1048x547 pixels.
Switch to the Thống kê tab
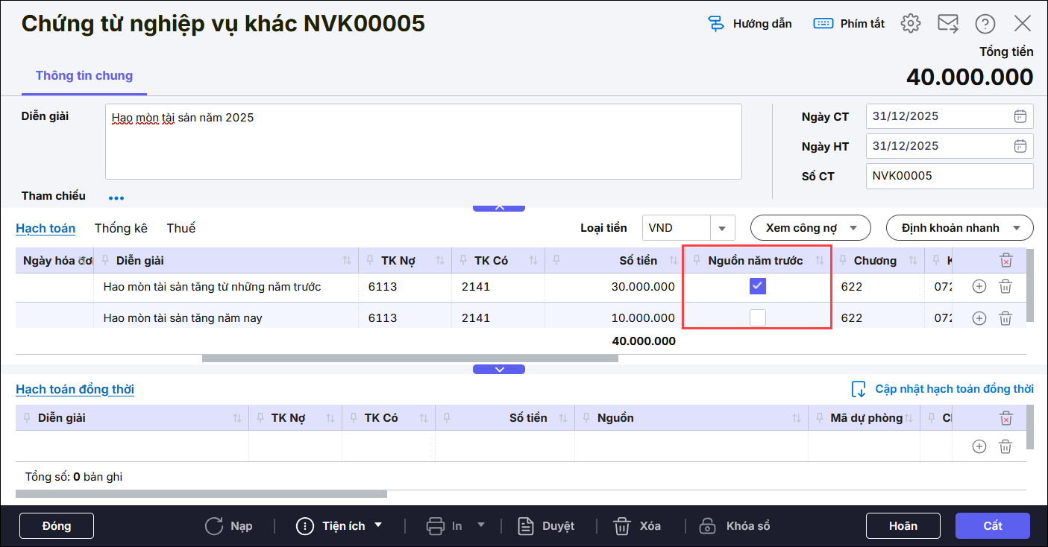click(x=121, y=228)
